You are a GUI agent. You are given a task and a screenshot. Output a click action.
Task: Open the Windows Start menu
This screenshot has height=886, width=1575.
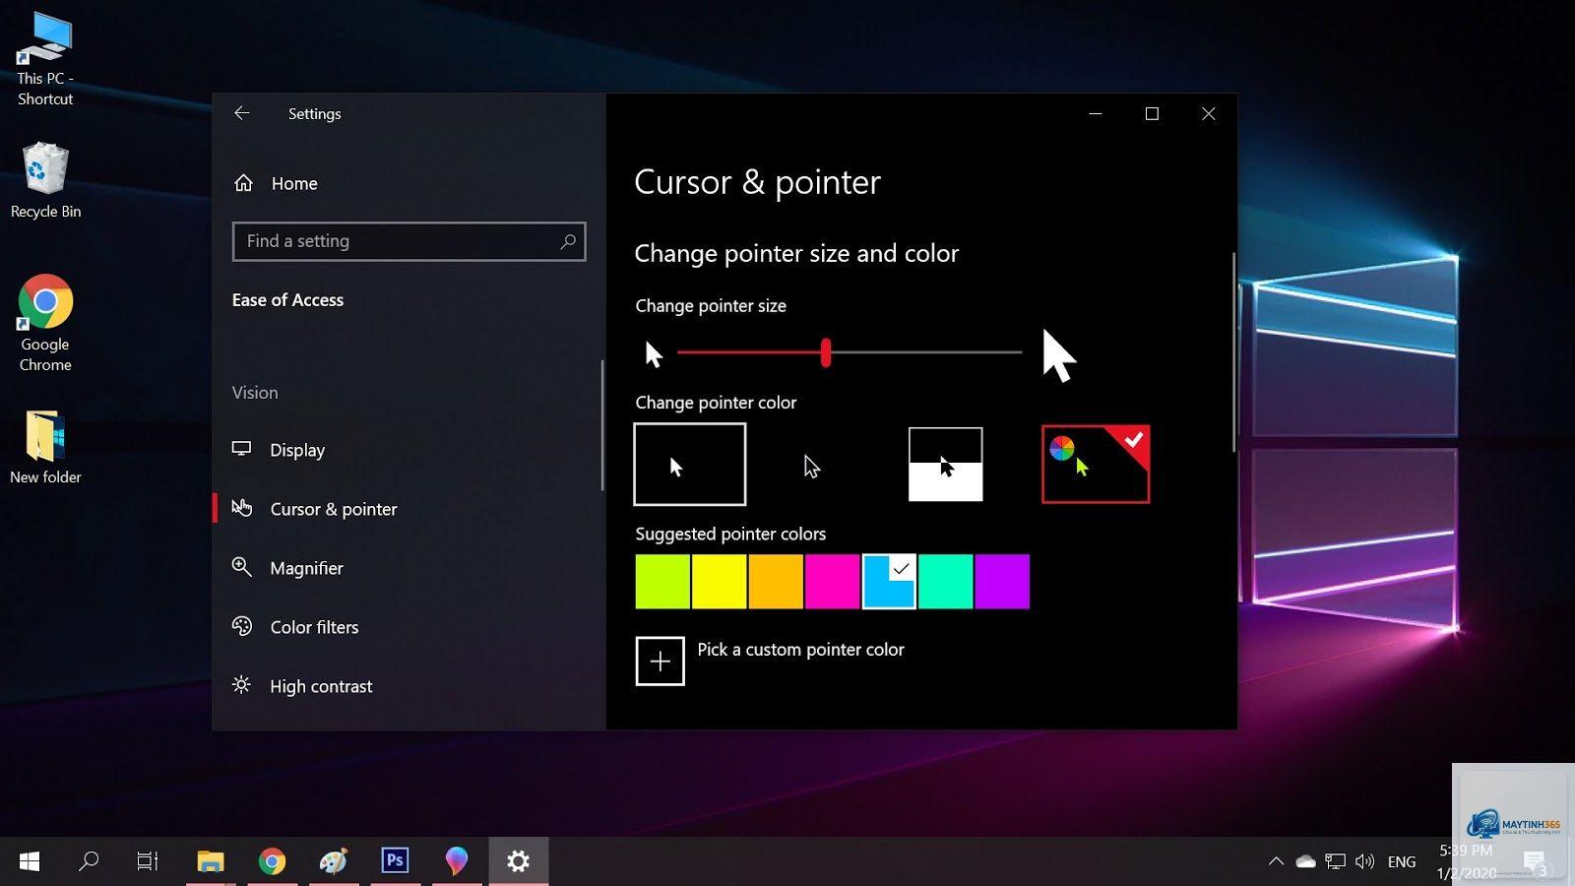30,861
